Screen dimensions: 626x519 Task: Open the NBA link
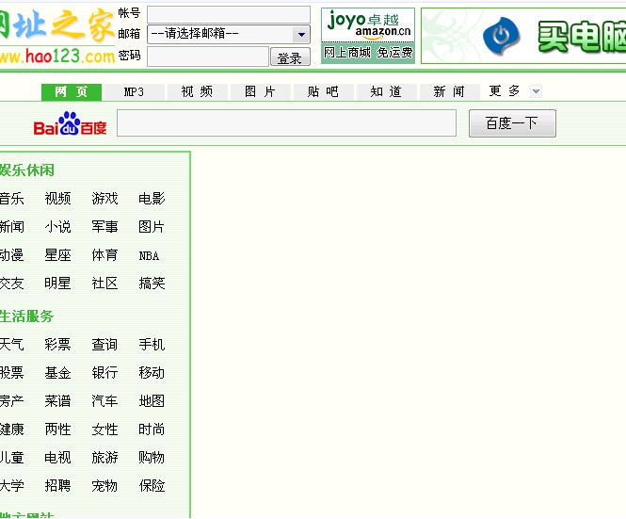149,255
